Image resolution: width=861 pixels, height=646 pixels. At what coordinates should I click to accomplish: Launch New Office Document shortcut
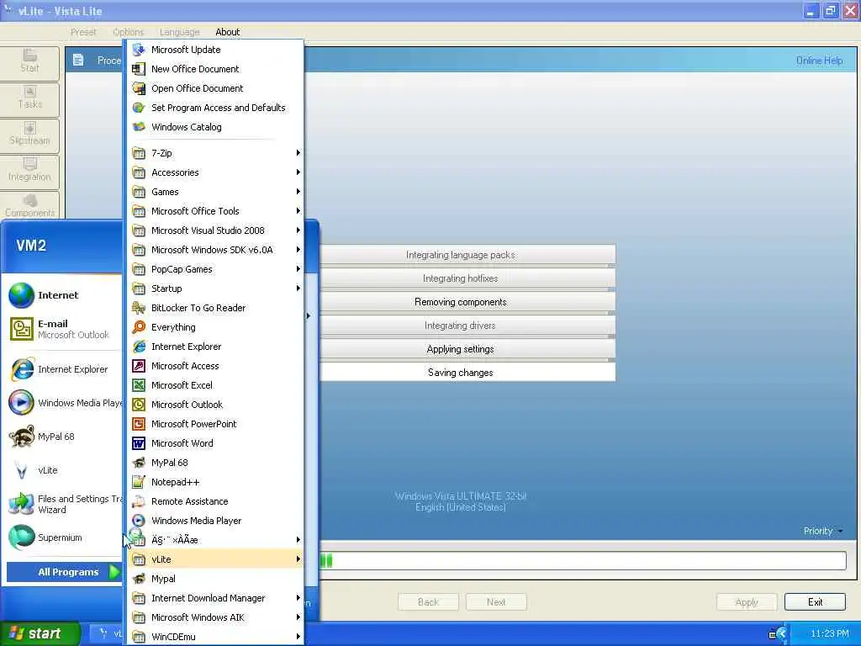click(214, 69)
